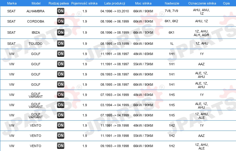
Task: Click the ON diesel icon in the CORDOBA row
Action: [61, 21]
